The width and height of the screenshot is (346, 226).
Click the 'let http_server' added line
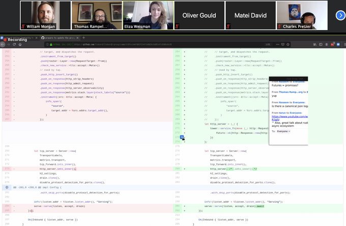pos(221,124)
